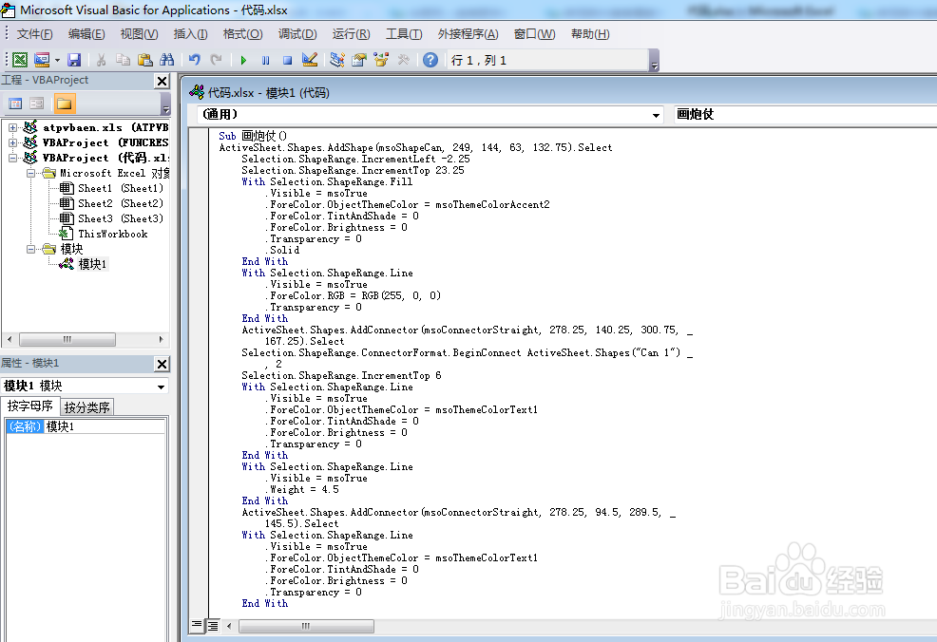Open toolbar options arrow at toolbar end
The image size is (937, 642).
click(x=655, y=62)
